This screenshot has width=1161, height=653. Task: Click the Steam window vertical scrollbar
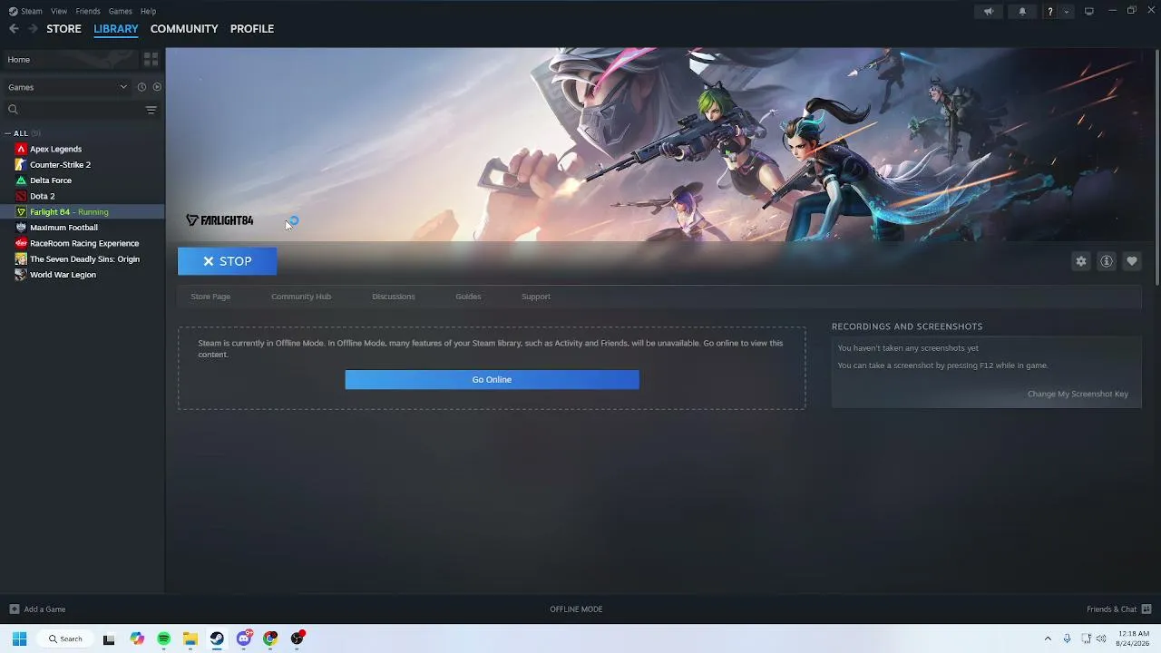[1158, 168]
